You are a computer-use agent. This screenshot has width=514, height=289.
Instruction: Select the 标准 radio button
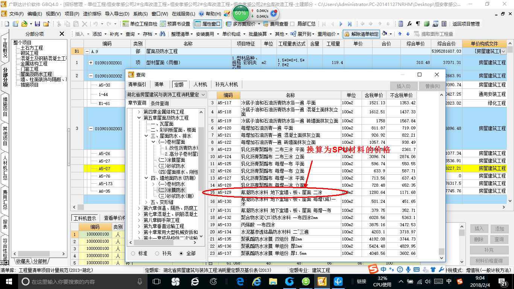(x=133, y=254)
